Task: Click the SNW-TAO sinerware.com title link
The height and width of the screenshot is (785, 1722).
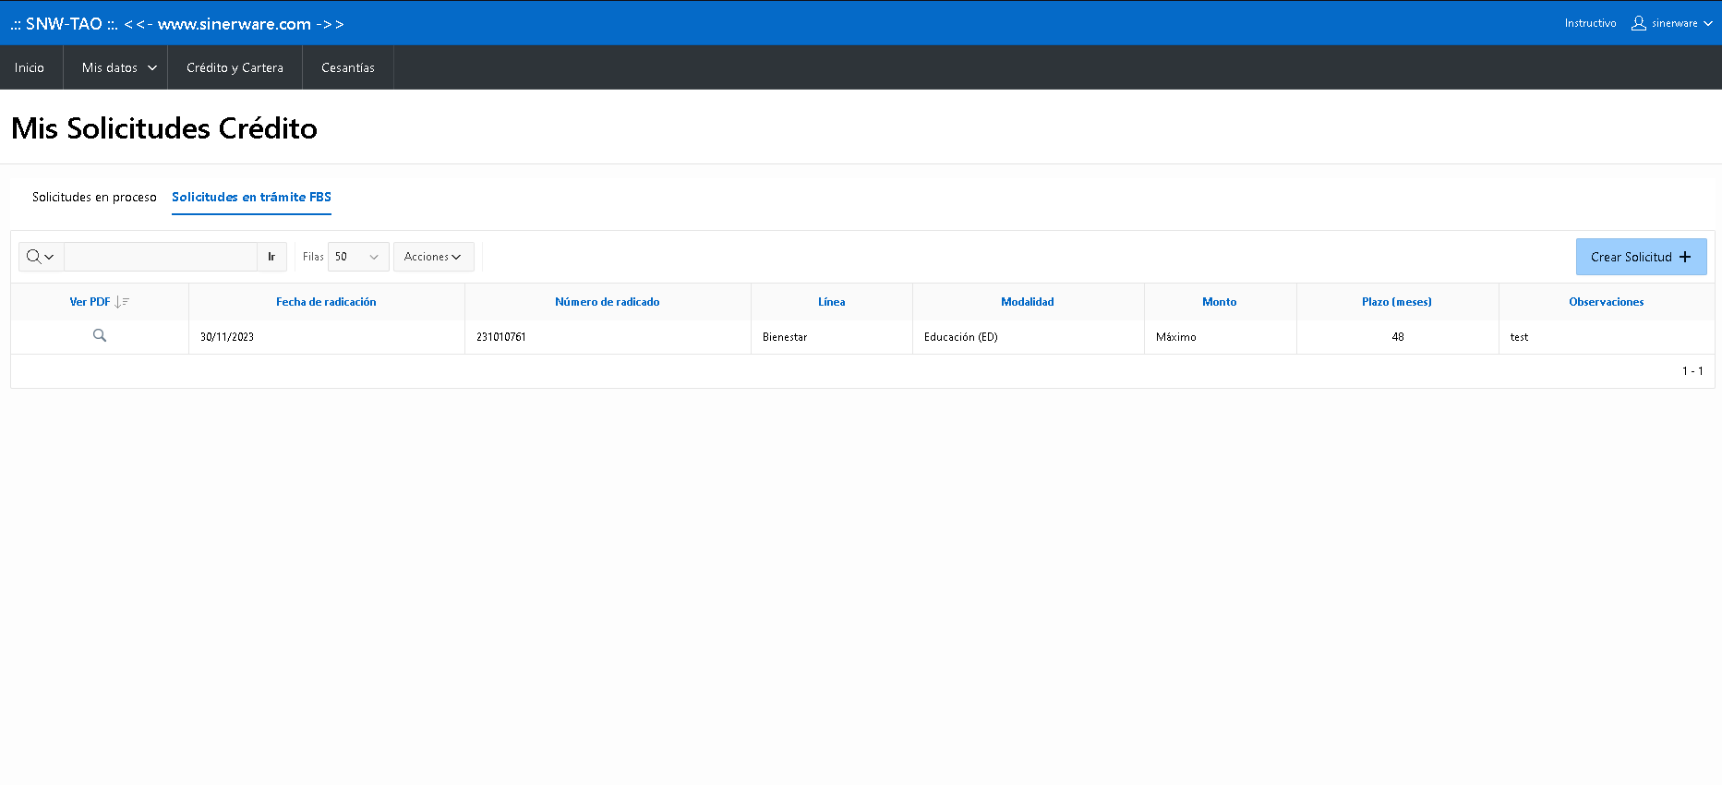Action: point(177,24)
